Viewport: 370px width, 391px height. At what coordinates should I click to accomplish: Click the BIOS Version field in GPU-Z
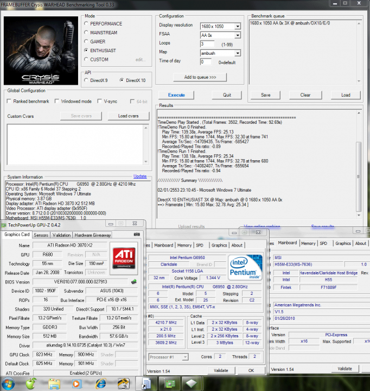(x=80, y=282)
